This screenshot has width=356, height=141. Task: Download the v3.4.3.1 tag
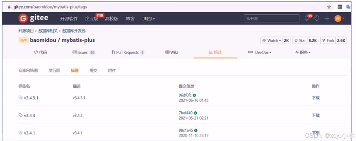click(x=316, y=98)
